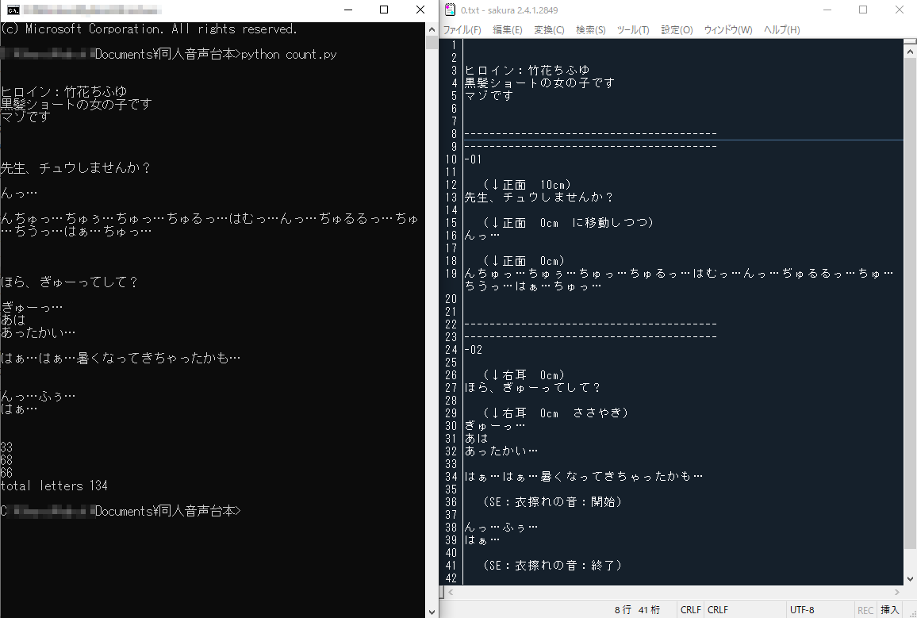
Task: Click line (↓右耳 0cm ささやき) in editor
Action: coord(555,413)
